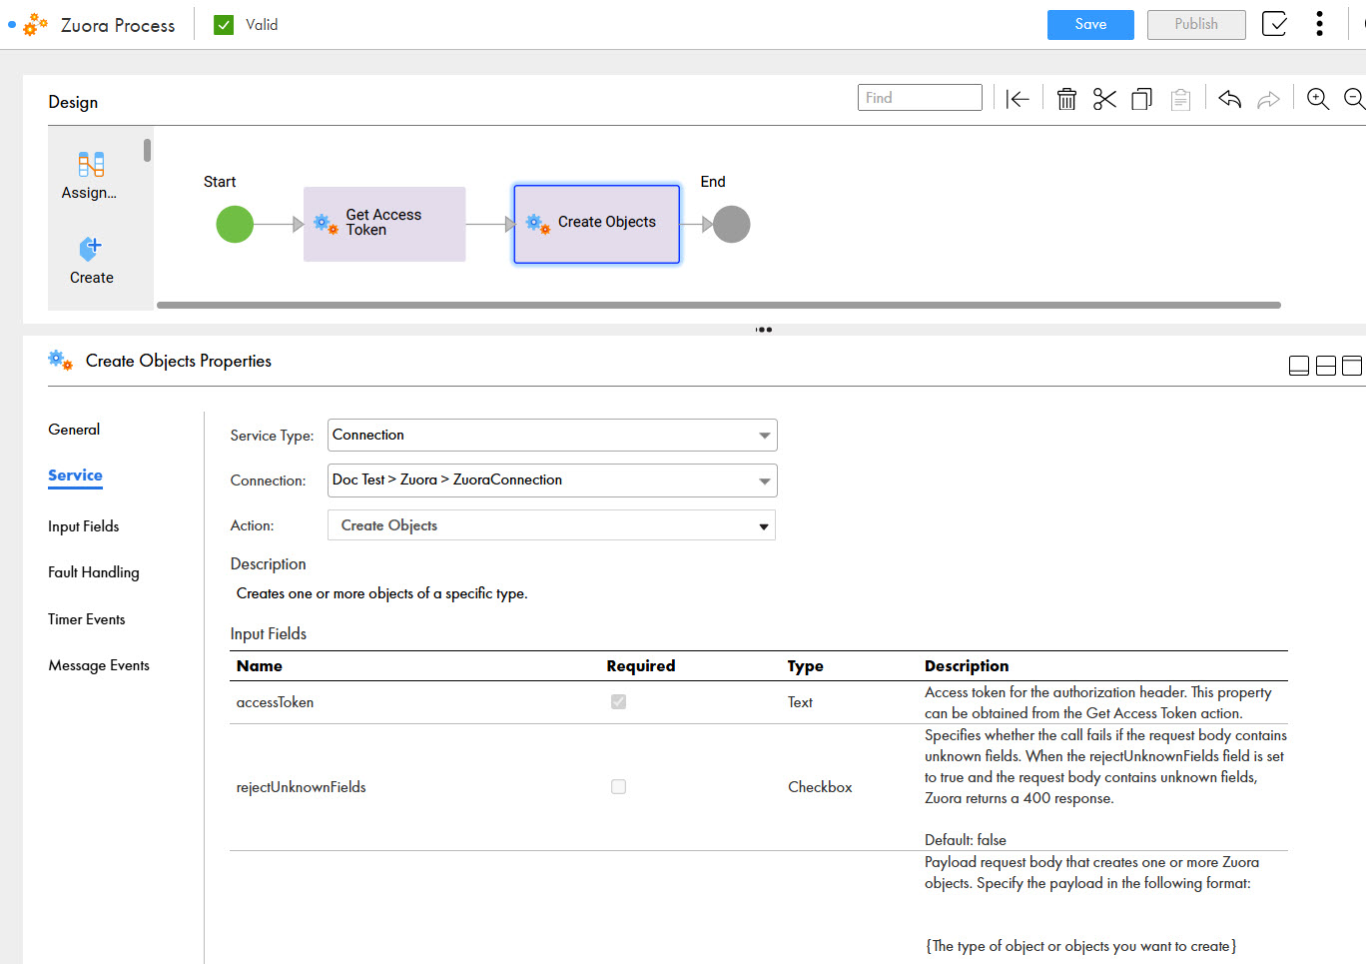Paste step using clipboard icon
This screenshot has width=1366, height=964.
[x=1180, y=99]
